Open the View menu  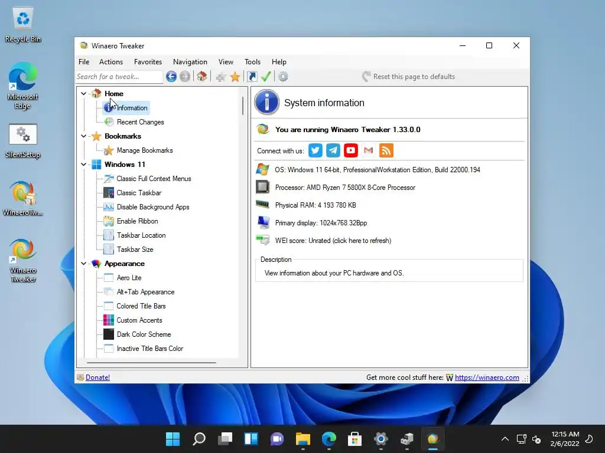click(x=226, y=61)
